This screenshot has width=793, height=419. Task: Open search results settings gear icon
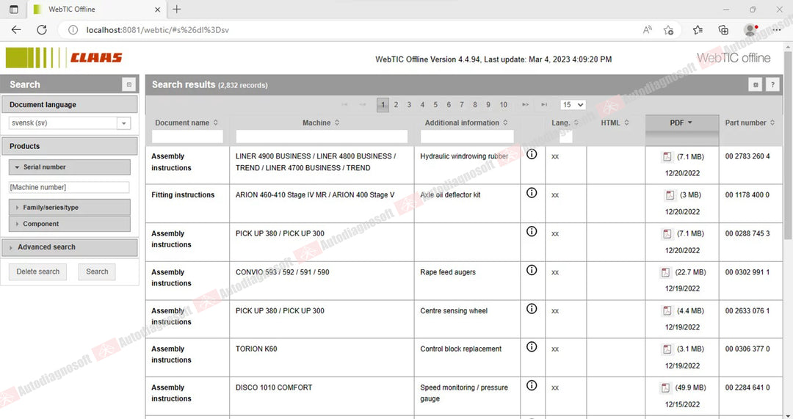[755, 85]
